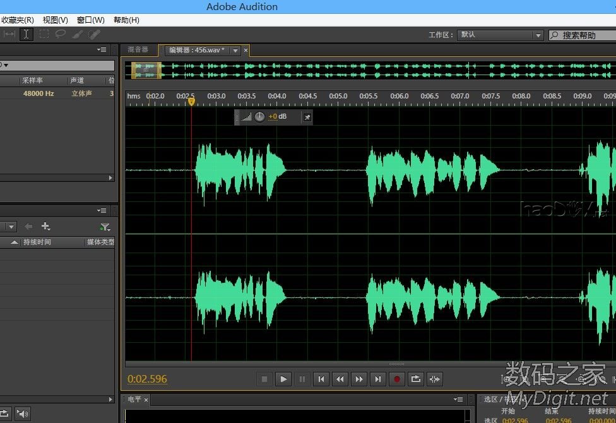Image resolution: width=616 pixels, height=423 pixels.
Task: Jump to next marker button
Action: point(378,379)
